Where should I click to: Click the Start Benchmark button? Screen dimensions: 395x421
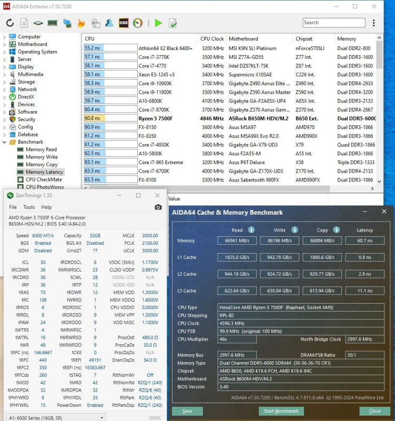281,411
